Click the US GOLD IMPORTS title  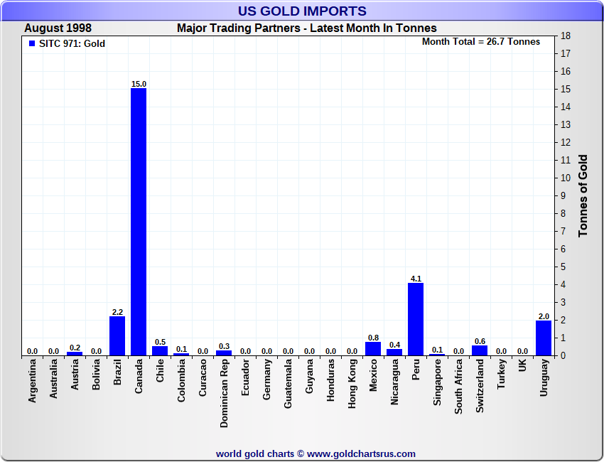tap(303, 11)
